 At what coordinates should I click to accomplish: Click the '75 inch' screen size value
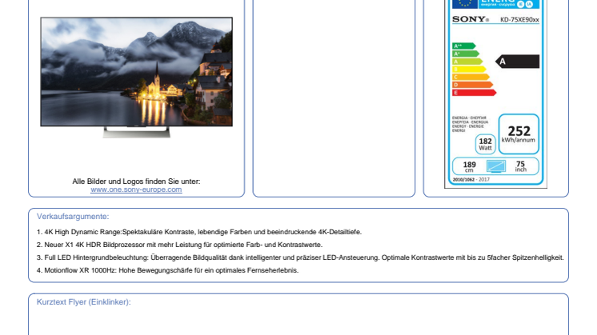[x=520, y=166]
